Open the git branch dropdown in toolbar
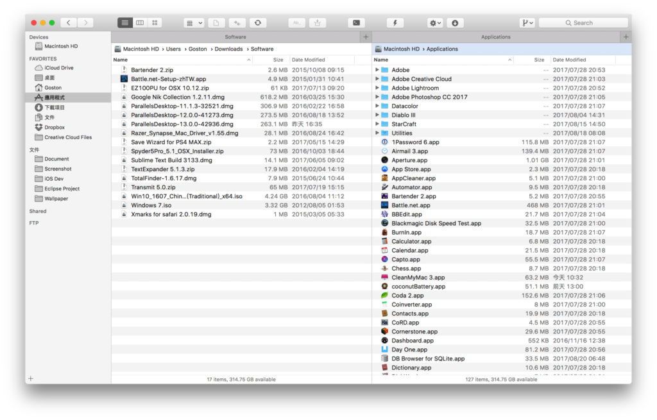Viewport: 657px width, 420px height. [527, 23]
